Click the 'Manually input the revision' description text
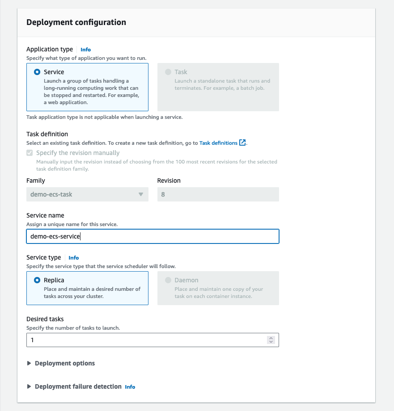The width and height of the screenshot is (394, 411). click(x=157, y=165)
